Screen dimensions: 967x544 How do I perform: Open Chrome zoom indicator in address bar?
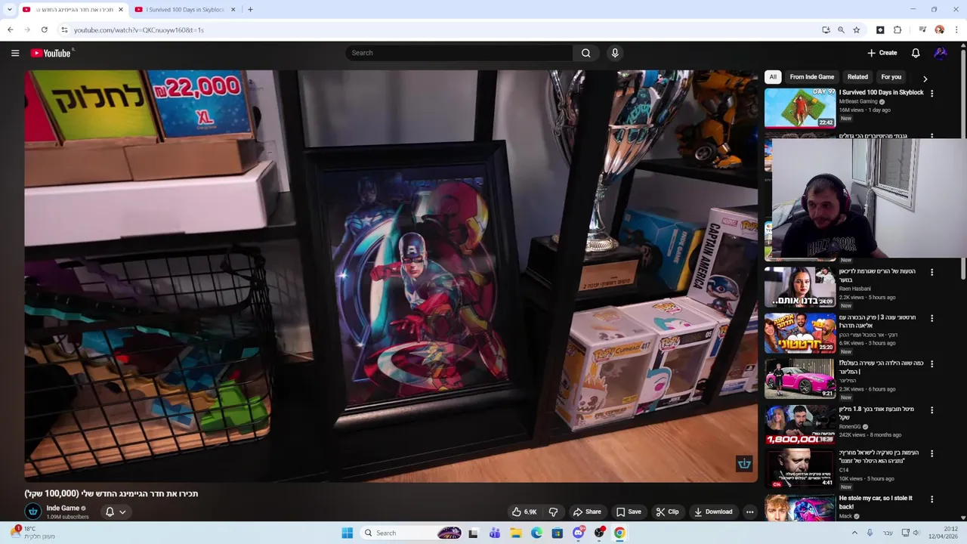coord(841,29)
